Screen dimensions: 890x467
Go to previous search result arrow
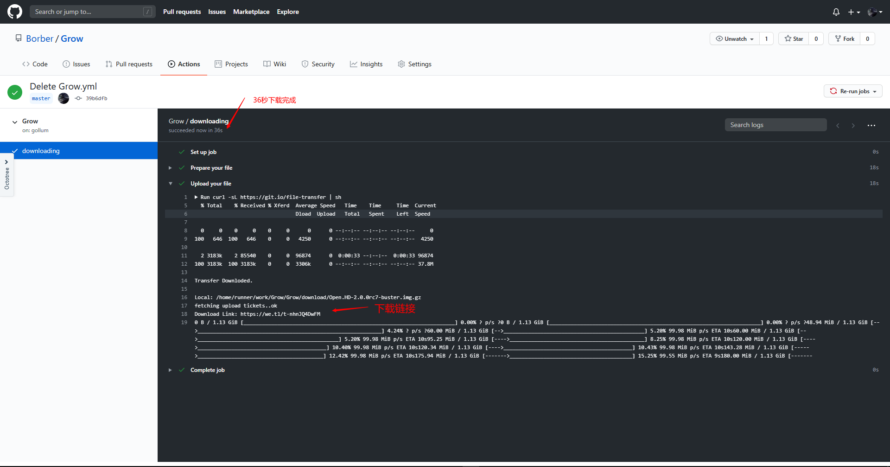[838, 125]
